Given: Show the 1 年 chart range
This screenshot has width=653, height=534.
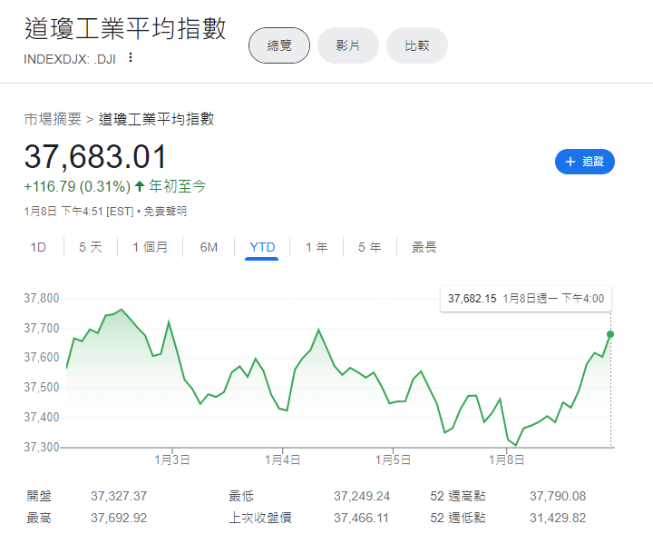Looking at the screenshot, I should click(317, 247).
